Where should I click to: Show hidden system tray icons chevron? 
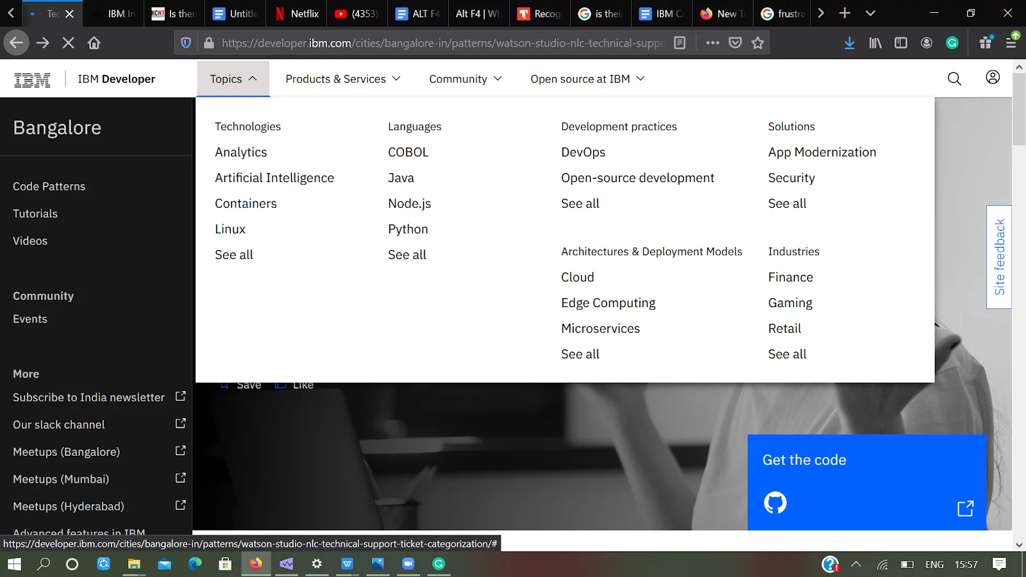856,564
